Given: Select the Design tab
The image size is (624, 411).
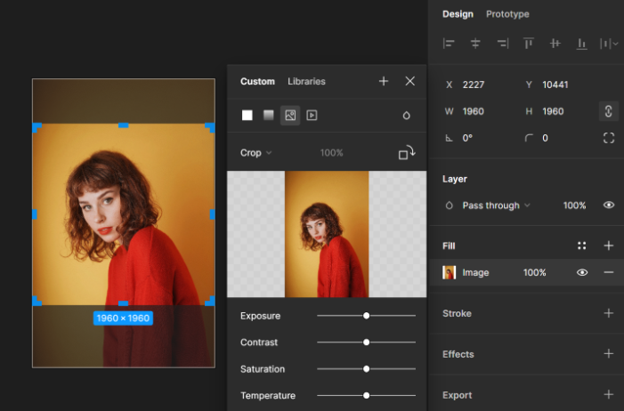Looking at the screenshot, I should (x=458, y=14).
